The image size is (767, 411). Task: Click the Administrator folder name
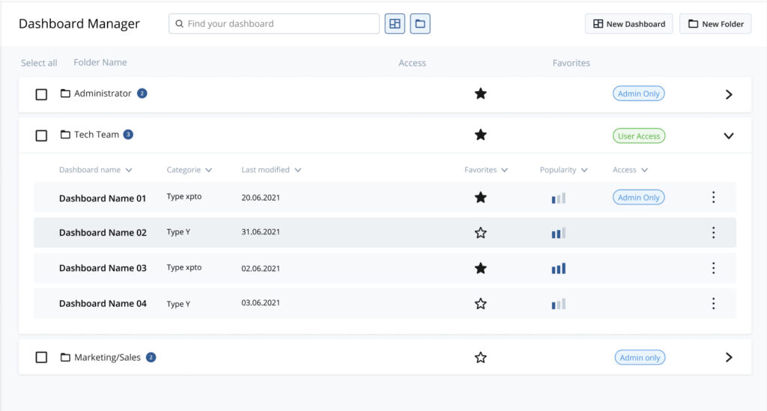coord(103,93)
